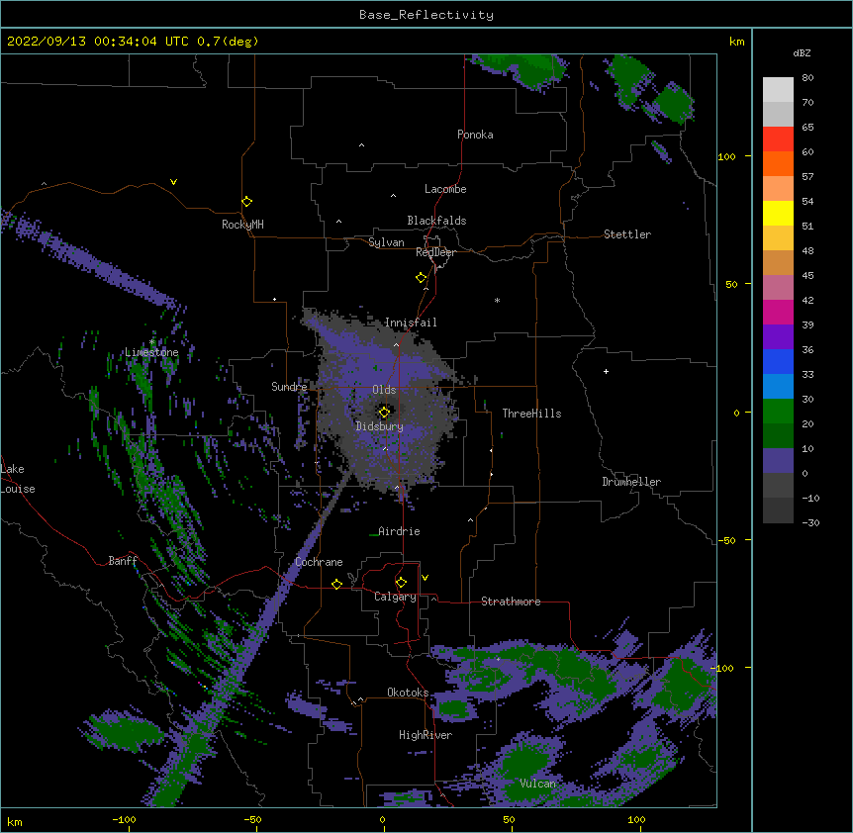Click the dBZ legend heading
Screen dimensions: 853x833
point(802,53)
